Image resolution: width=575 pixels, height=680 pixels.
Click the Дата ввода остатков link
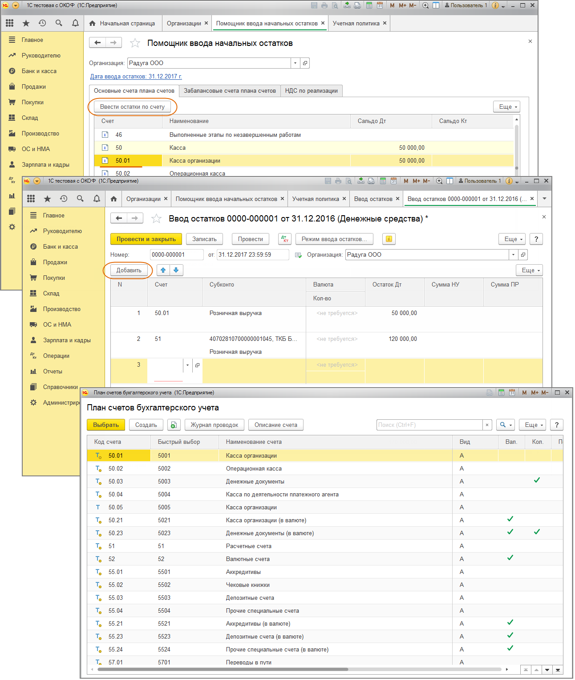click(136, 77)
